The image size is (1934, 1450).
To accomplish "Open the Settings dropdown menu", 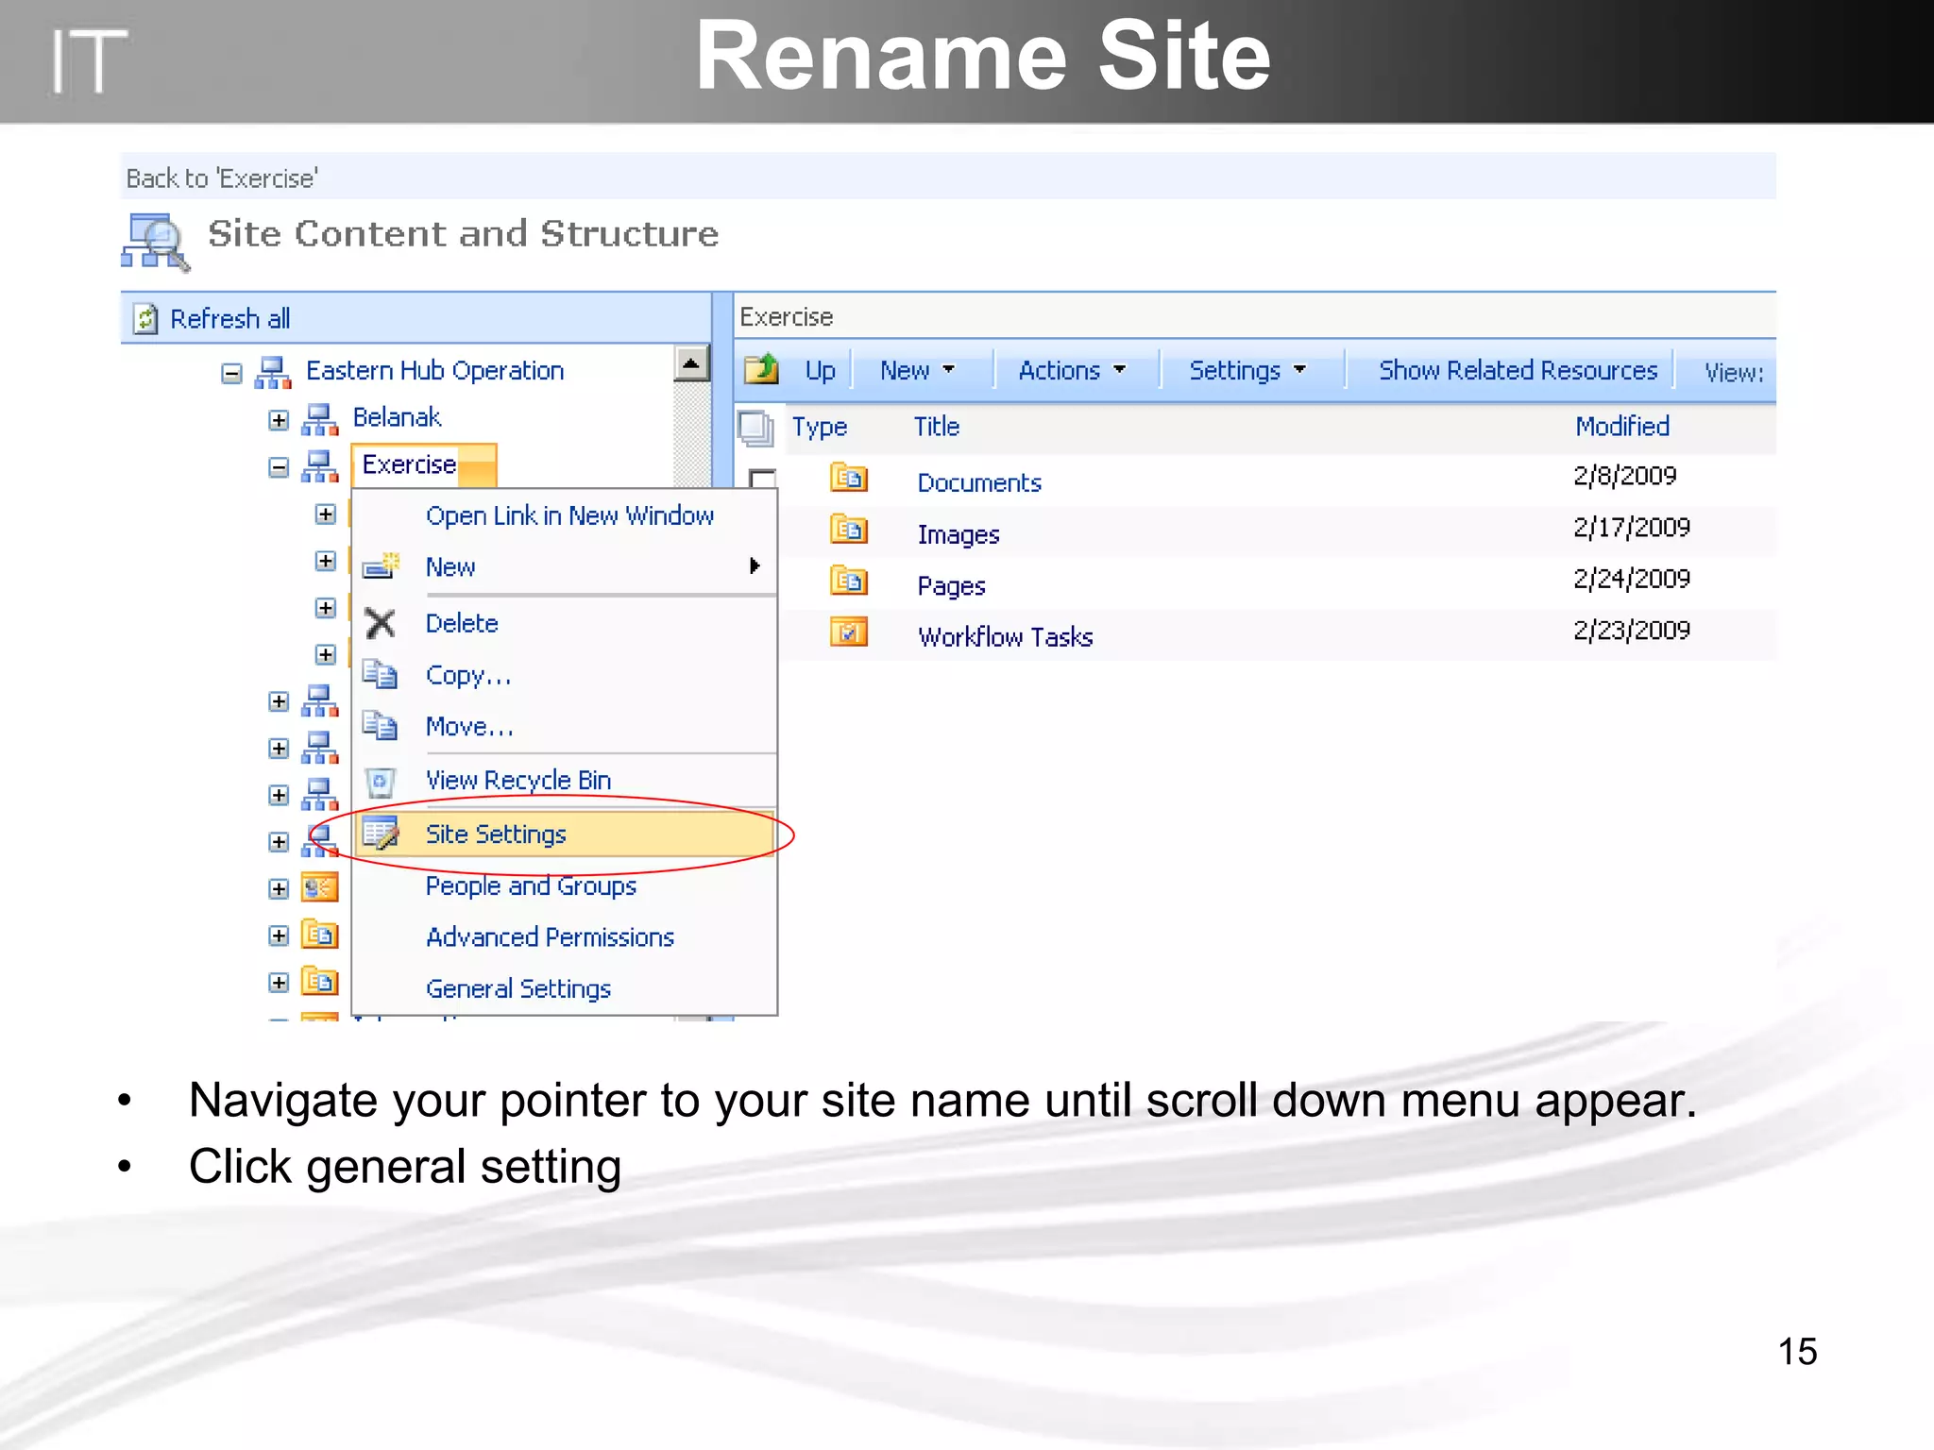I will point(1247,371).
